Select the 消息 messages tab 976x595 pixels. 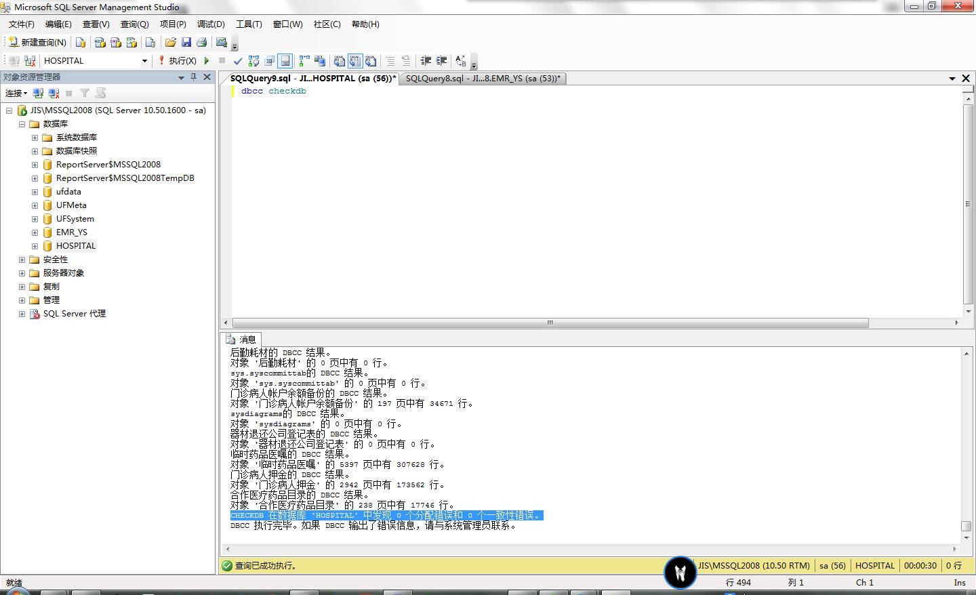pos(241,340)
